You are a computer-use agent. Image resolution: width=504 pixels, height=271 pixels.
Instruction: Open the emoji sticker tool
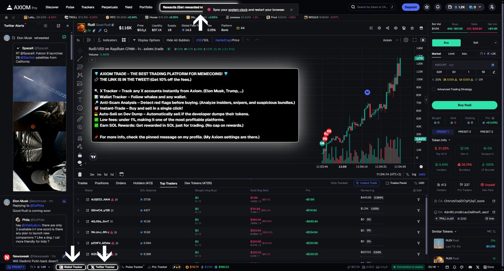(x=80, y=108)
